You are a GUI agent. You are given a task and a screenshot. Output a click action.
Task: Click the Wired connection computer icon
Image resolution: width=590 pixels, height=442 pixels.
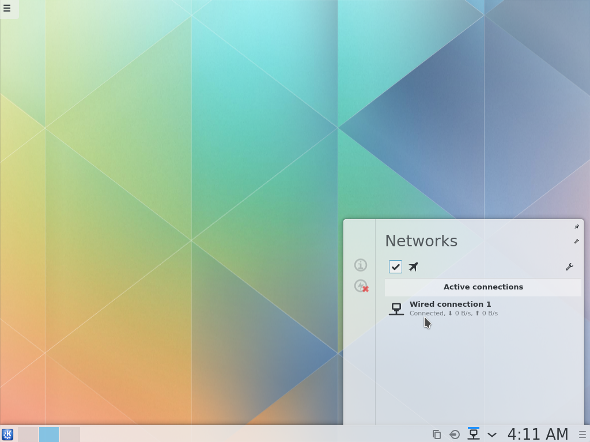[x=396, y=308]
